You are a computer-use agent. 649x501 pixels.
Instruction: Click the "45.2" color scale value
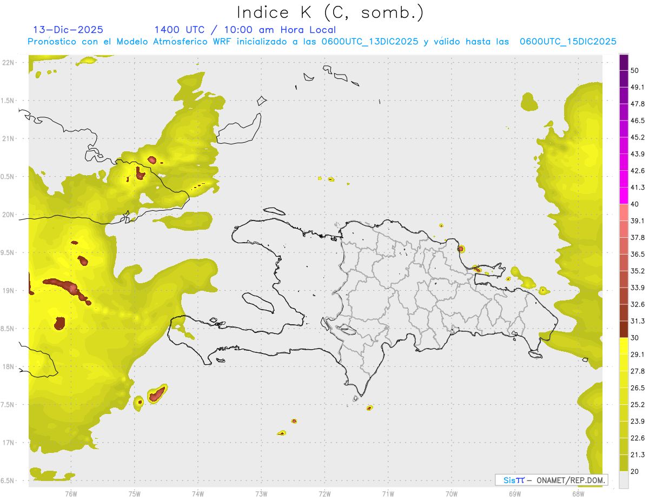pyautogui.click(x=637, y=137)
